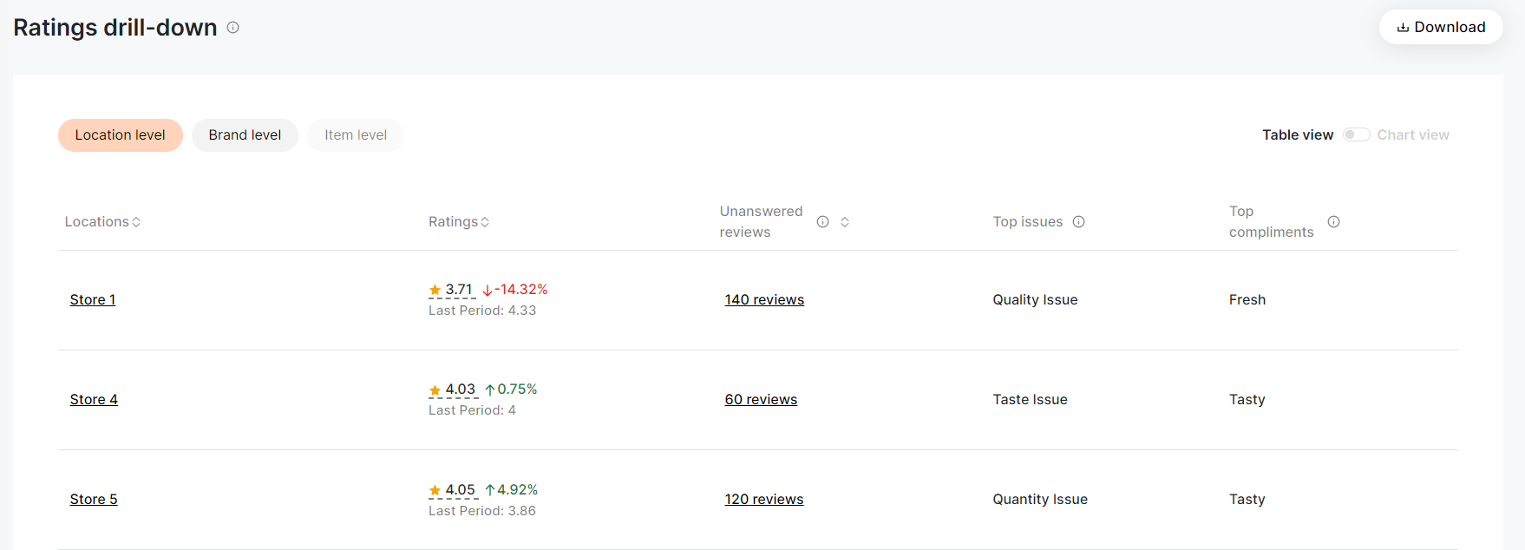Switch to the Brand level tab
This screenshot has width=1525, height=550.
tap(245, 135)
